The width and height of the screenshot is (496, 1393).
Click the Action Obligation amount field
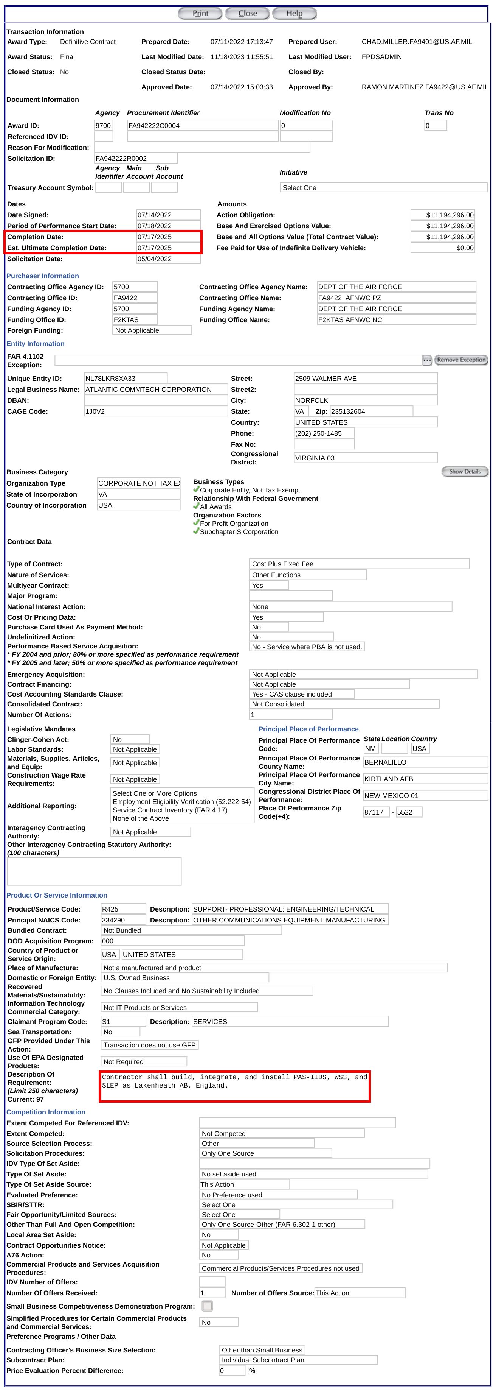point(443,215)
